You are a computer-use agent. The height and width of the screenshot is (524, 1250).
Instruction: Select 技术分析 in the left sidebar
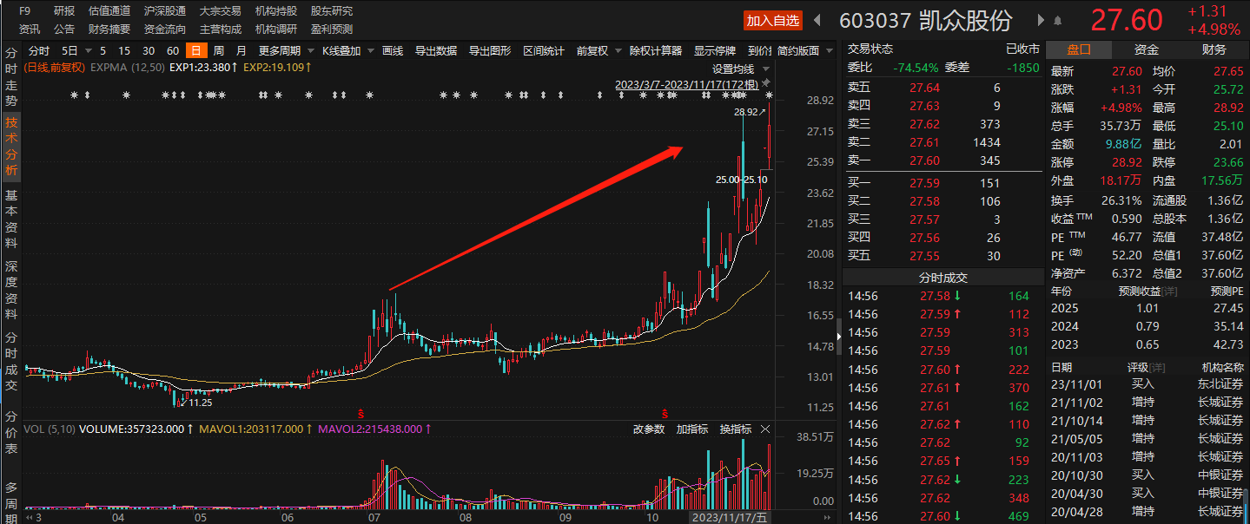11,147
